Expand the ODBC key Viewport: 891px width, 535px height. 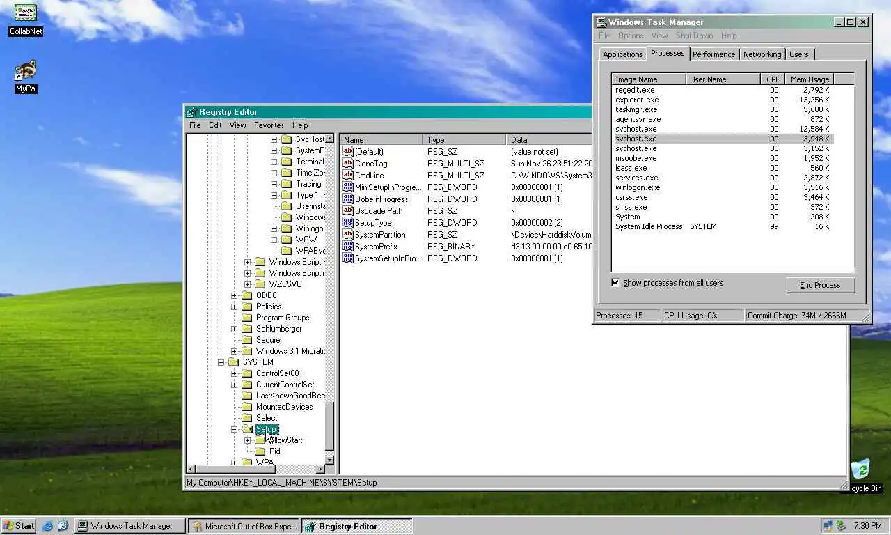tap(234, 295)
